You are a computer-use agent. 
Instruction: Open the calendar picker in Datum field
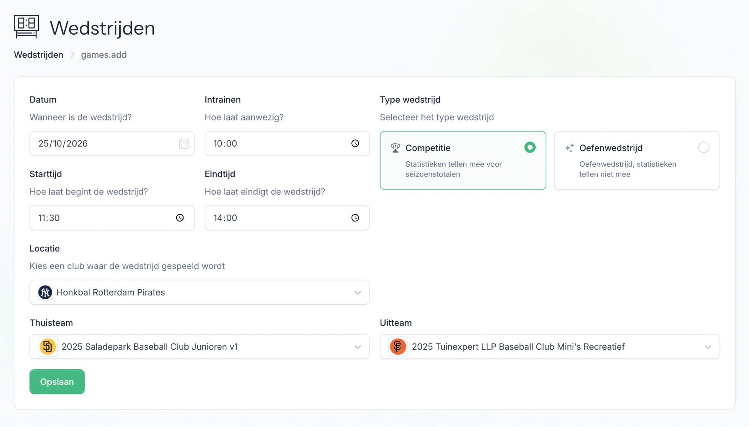point(184,144)
